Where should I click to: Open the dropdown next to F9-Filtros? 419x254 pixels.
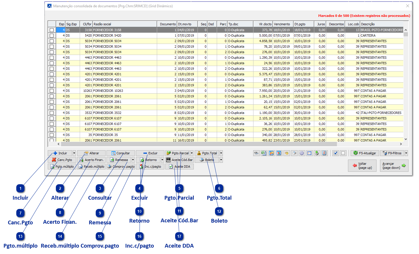click(406, 153)
